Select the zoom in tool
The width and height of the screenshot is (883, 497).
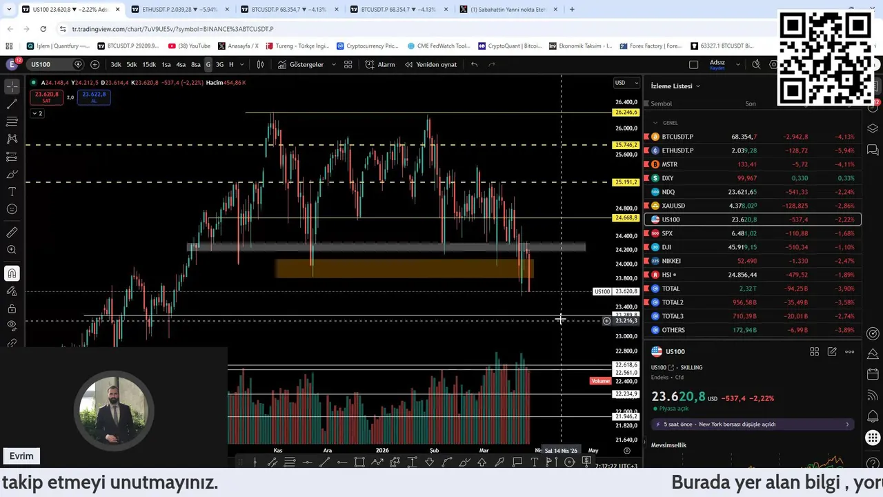12,250
